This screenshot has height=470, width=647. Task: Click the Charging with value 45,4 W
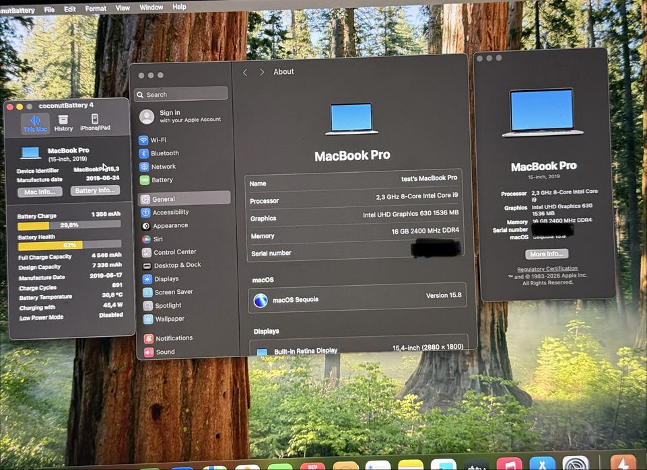[113, 305]
